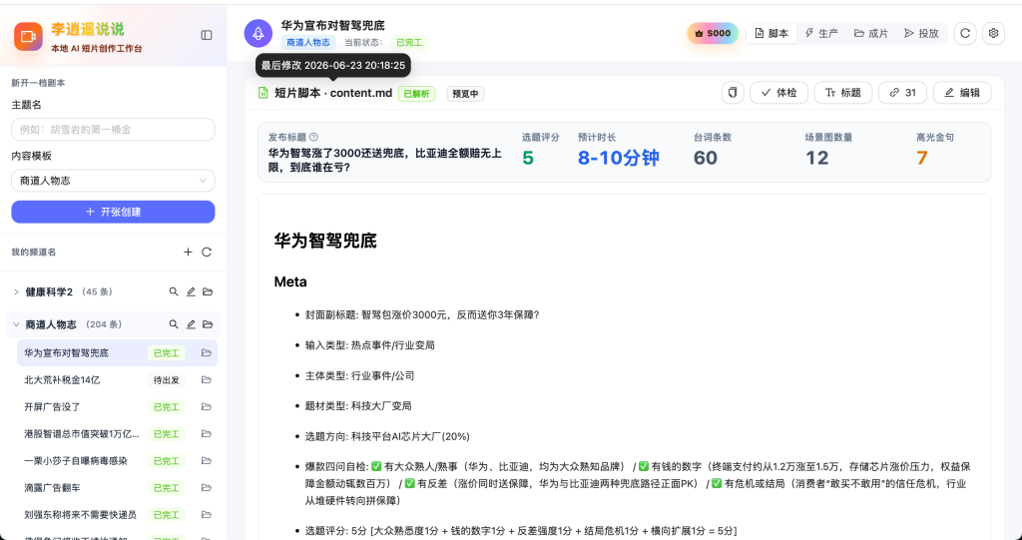This screenshot has height=540, width=1022.
Task: Open folder for 刘强东称将来不需要快递员
Action: [x=207, y=515]
